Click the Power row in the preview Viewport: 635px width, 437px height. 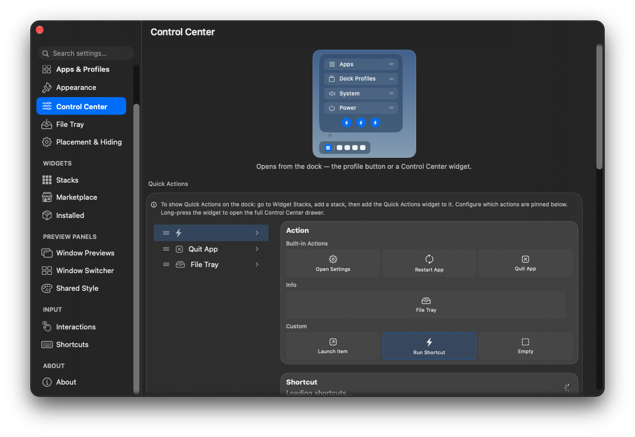pos(361,108)
